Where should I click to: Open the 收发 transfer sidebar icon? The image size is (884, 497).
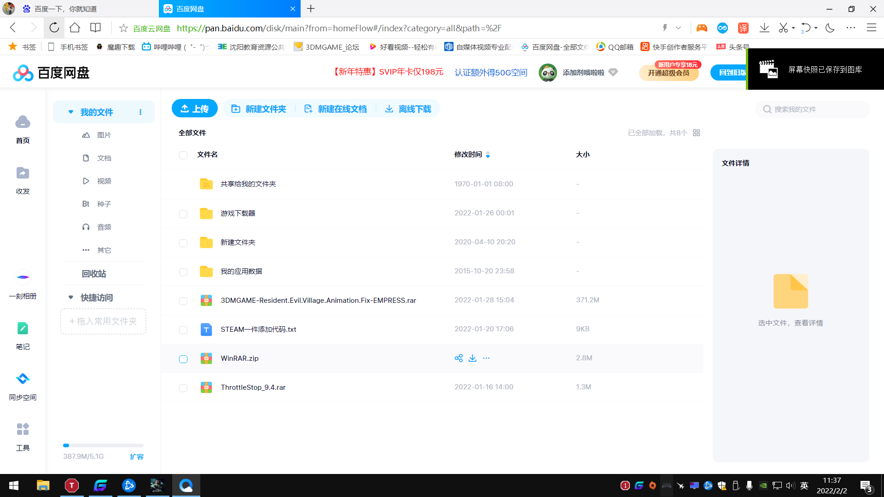(x=23, y=173)
